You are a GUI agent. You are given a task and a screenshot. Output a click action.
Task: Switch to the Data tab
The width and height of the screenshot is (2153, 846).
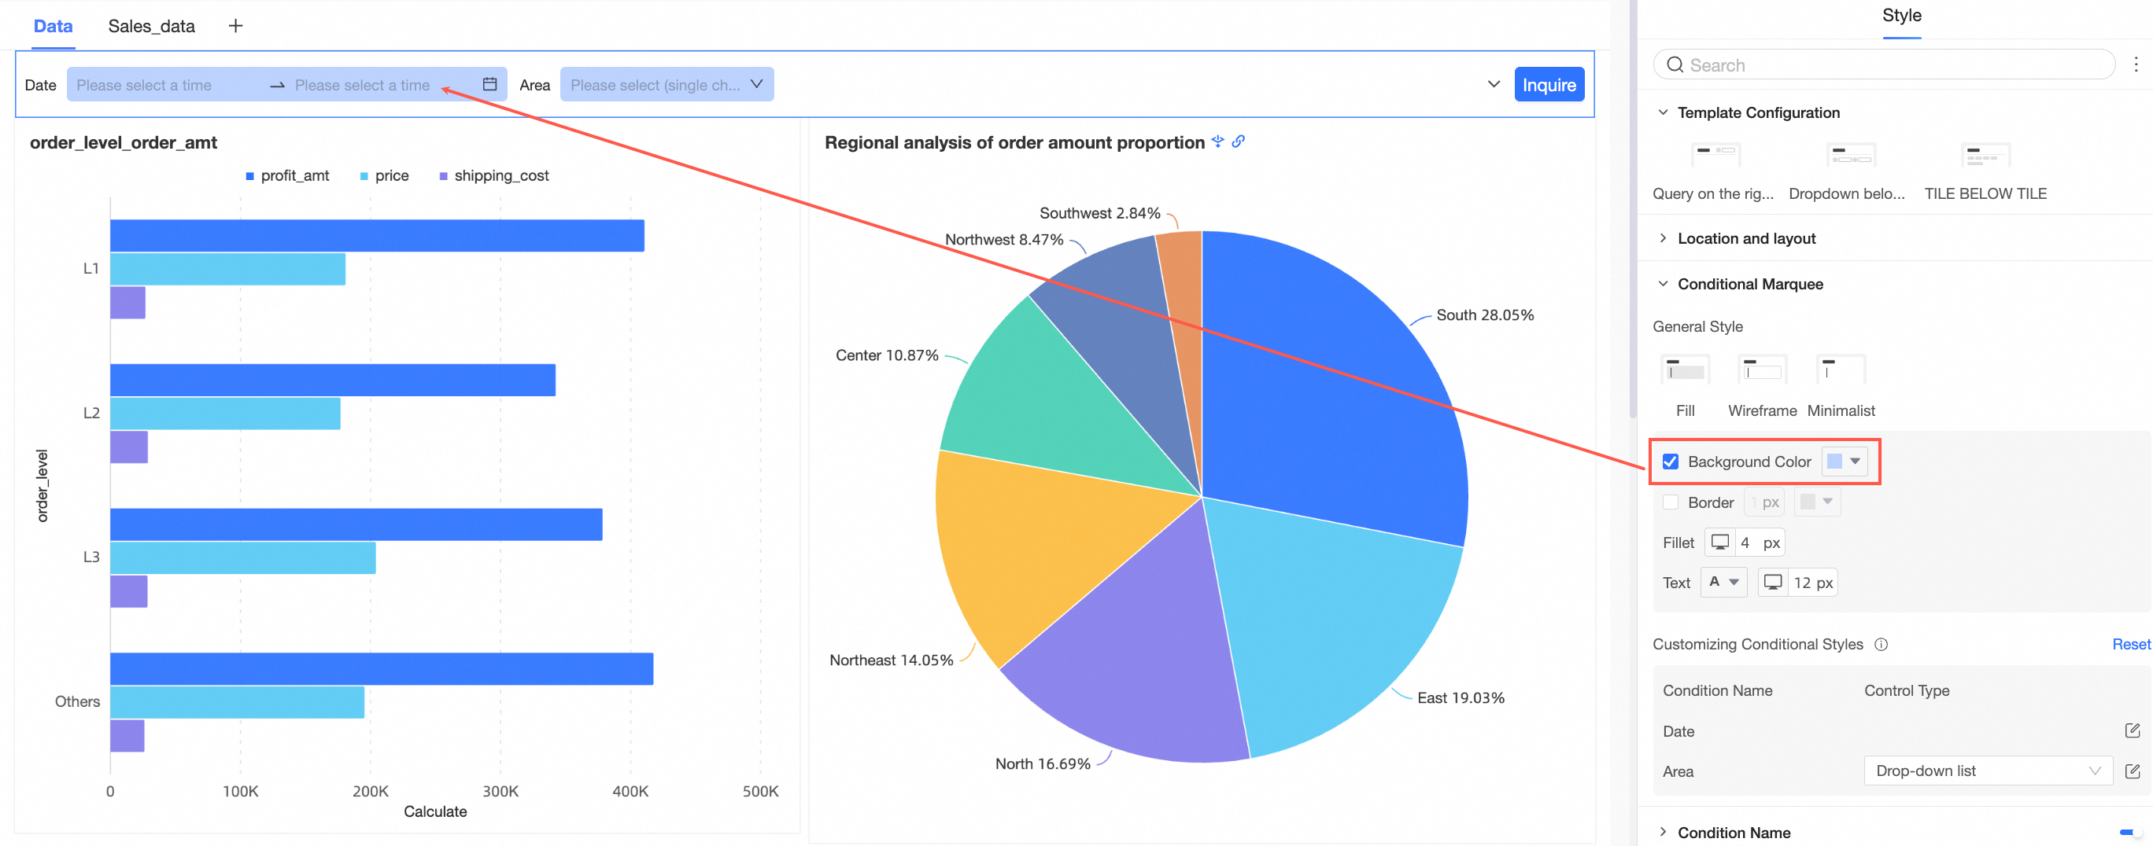pos(53,26)
